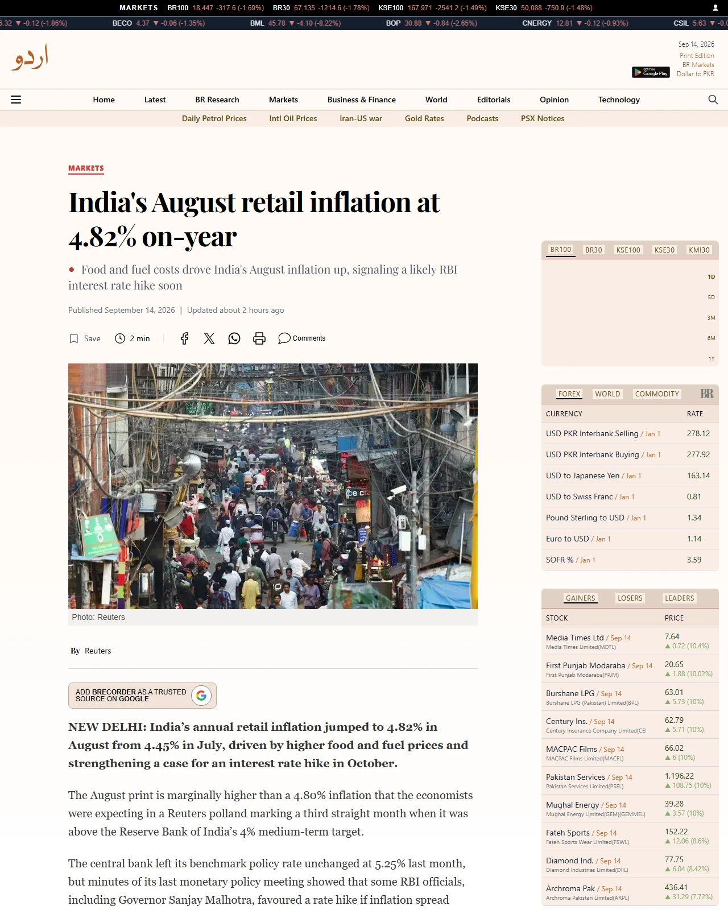Click the Google G icon

201,695
